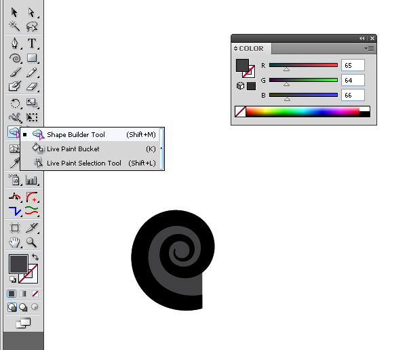Pick the Rectangle tool

(32, 58)
